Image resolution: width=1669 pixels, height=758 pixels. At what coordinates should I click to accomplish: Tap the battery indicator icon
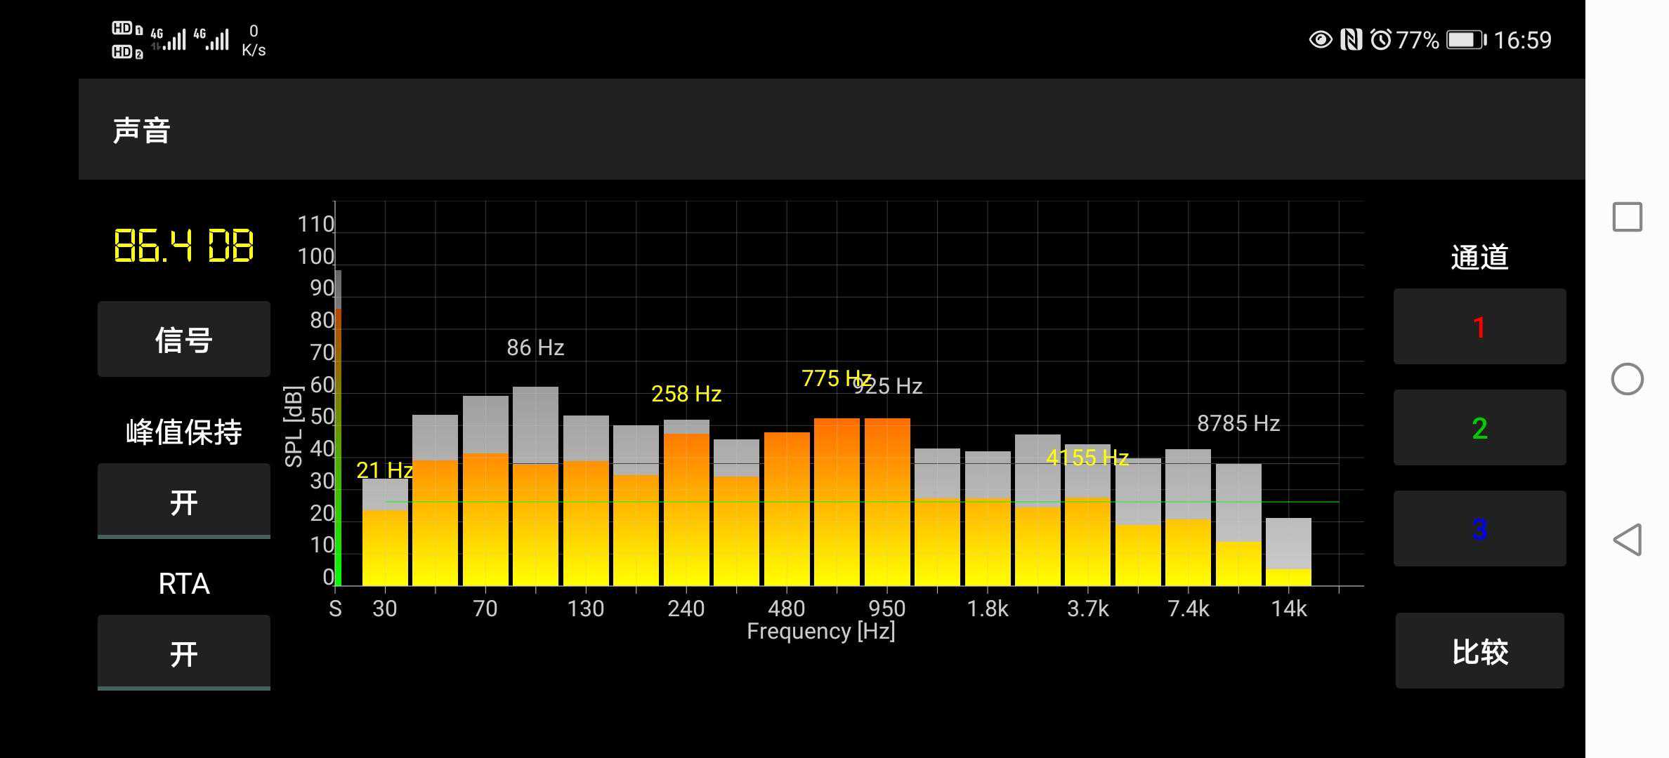point(1466,40)
